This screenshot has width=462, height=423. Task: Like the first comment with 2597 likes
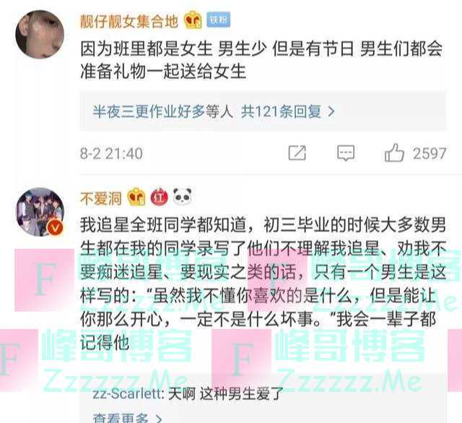[x=394, y=153]
